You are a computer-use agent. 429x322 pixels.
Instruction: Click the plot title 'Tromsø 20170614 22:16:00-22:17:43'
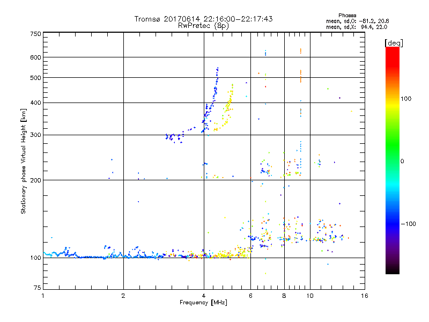203,19
